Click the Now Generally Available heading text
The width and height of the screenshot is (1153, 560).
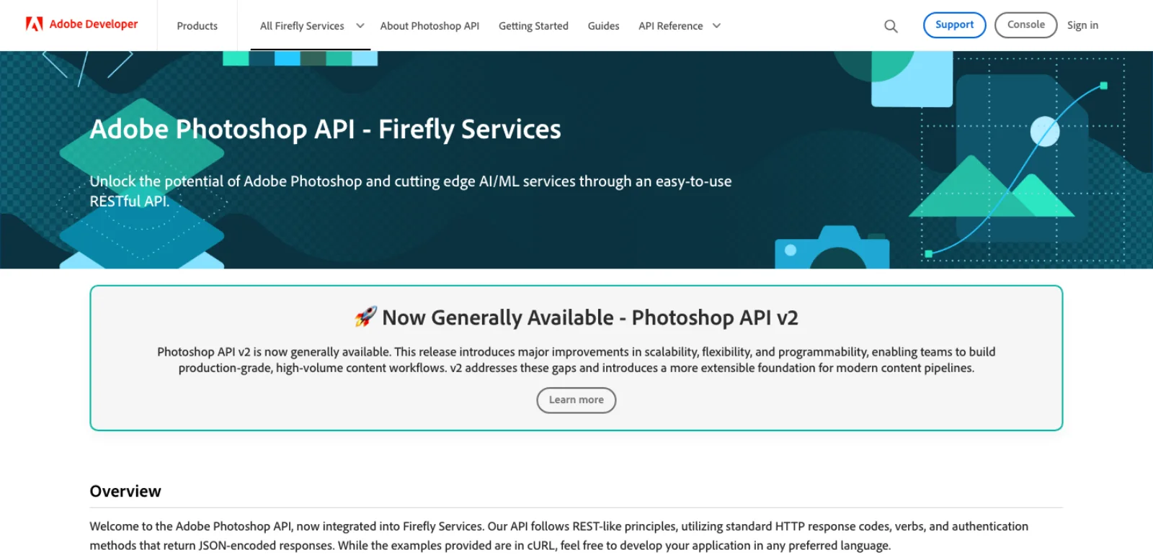590,317
